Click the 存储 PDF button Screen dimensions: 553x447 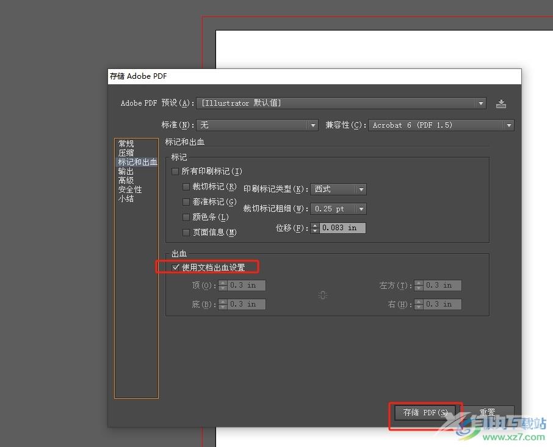click(425, 412)
